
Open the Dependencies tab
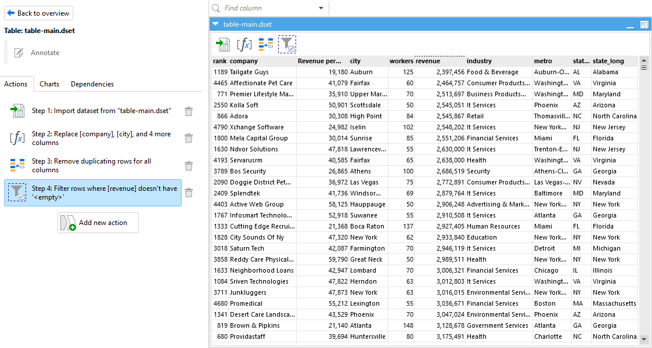pyautogui.click(x=92, y=84)
